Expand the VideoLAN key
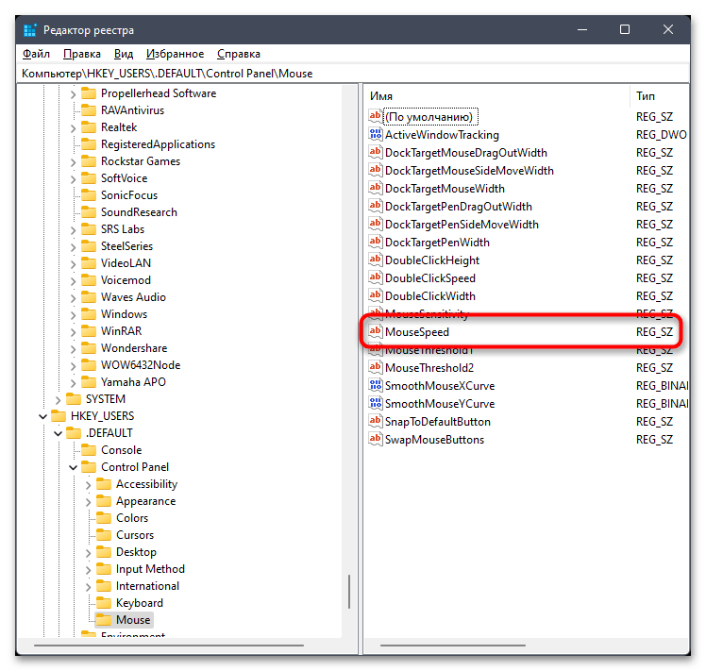 click(73, 264)
